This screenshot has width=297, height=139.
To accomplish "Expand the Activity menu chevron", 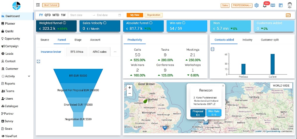I will (x=29, y=76).
